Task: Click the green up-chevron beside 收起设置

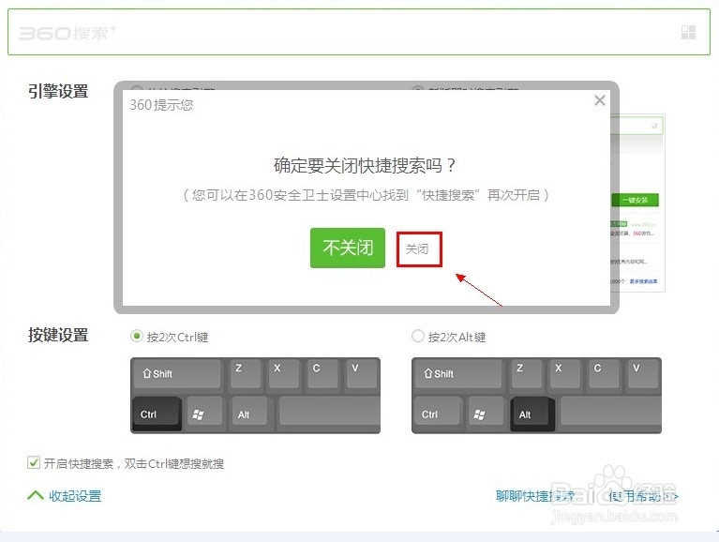Action: point(36,495)
